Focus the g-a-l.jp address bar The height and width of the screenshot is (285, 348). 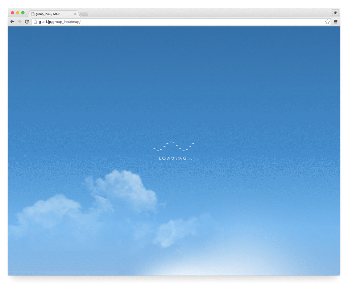point(181,22)
